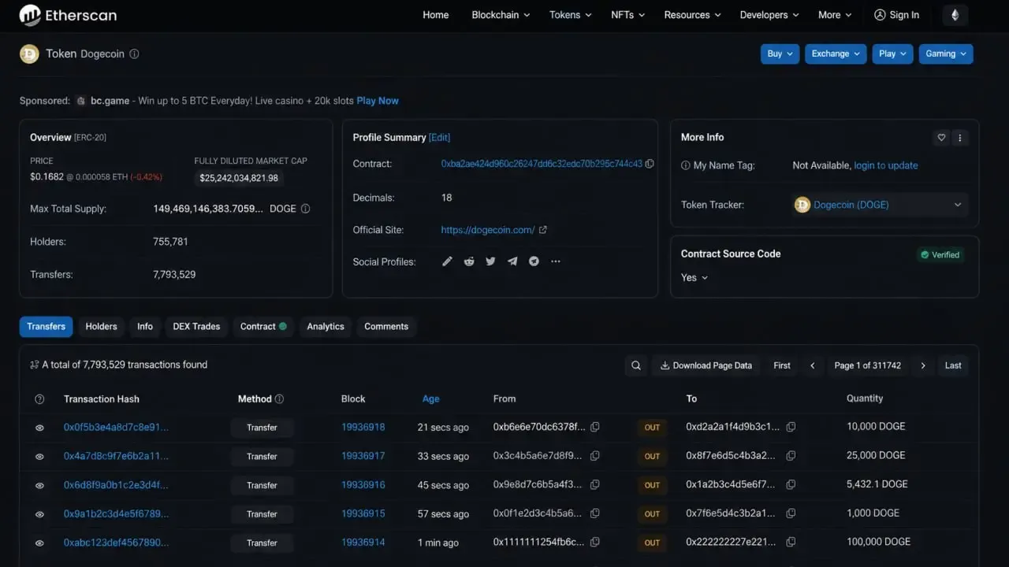This screenshot has width=1009, height=567.
Task: Copy From address 0x3c4b5a6e7d8f9
Action: 595,456
